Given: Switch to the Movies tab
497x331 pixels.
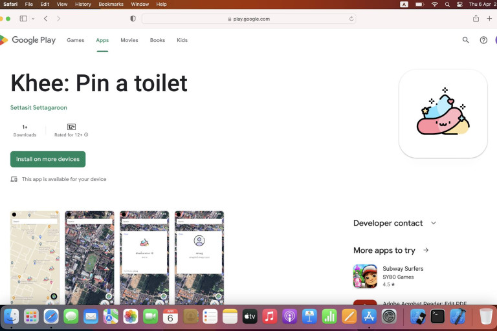Looking at the screenshot, I should [129, 40].
